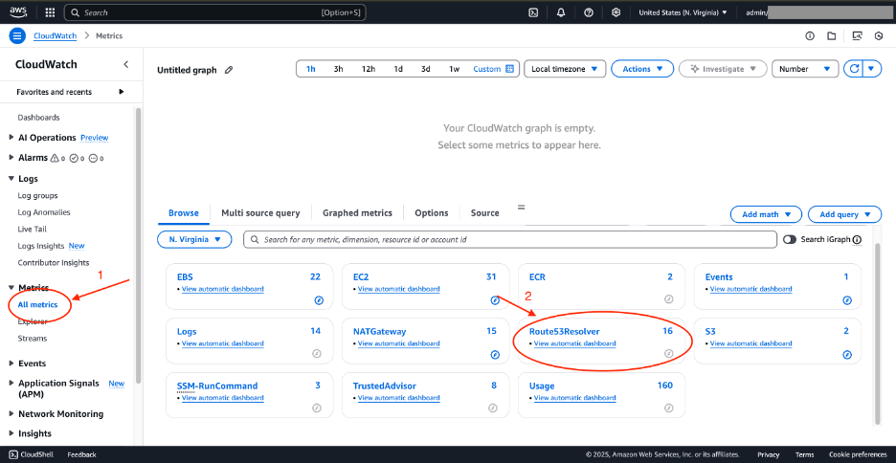The width and height of the screenshot is (896, 463).
Task: Toggle the Search iGraph switch
Action: pos(790,240)
